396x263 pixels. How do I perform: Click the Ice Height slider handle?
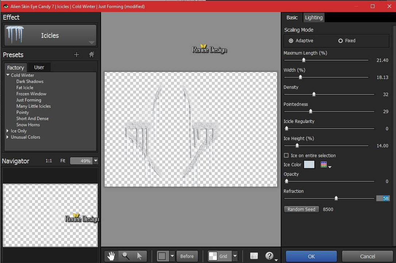point(297,146)
